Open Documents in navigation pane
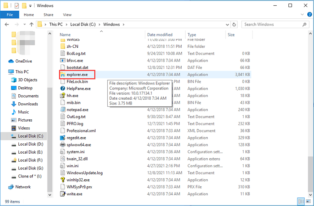This screenshot has height=206, width=314. coord(25,96)
